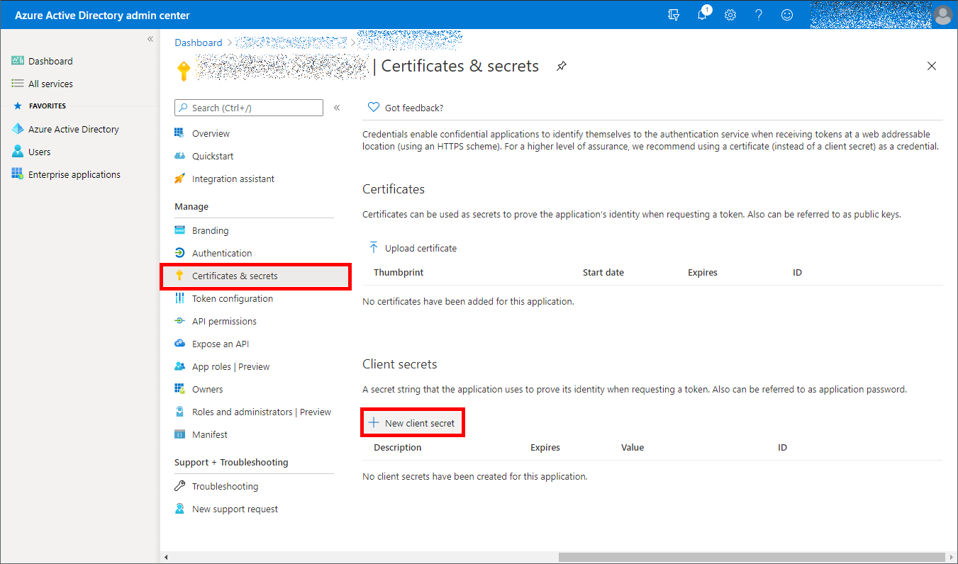
Task: Click the scrollbar left arrow
Action: pyautogui.click(x=167, y=558)
